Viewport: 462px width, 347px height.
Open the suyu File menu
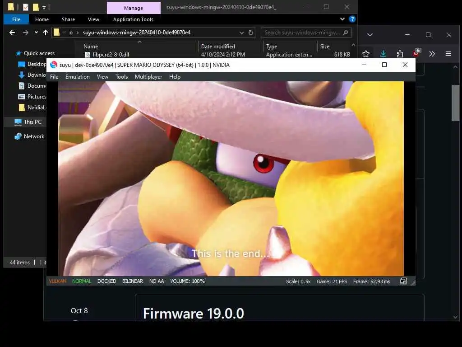click(54, 77)
